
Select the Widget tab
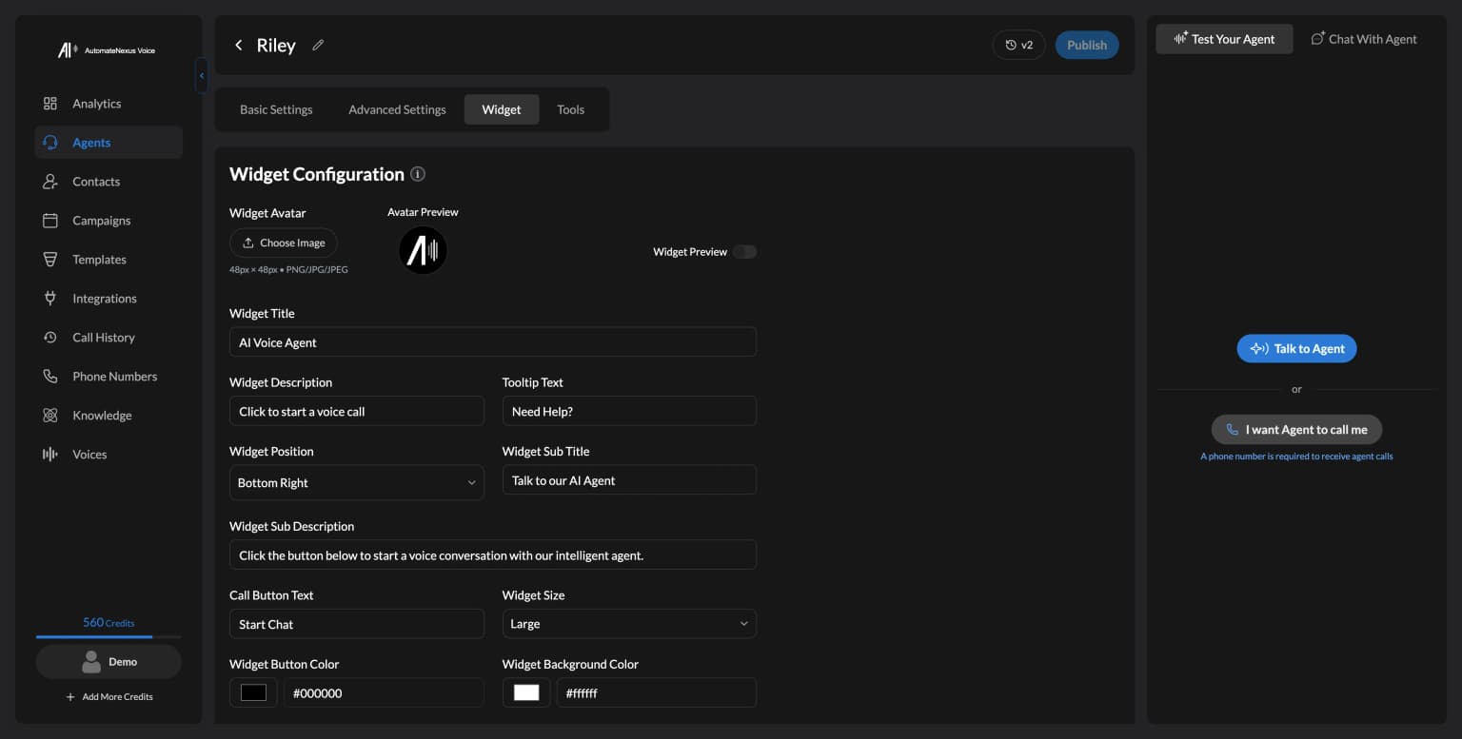pos(502,109)
